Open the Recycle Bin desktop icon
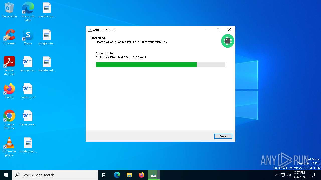Image resolution: width=321 pixels, height=180 pixels. pyautogui.click(x=9, y=10)
